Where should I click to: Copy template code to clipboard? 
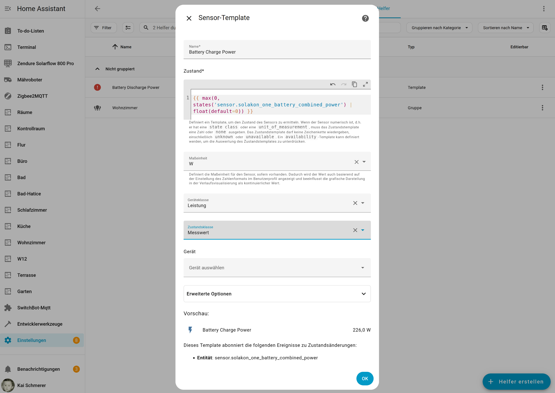pyautogui.click(x=354, y=84)
